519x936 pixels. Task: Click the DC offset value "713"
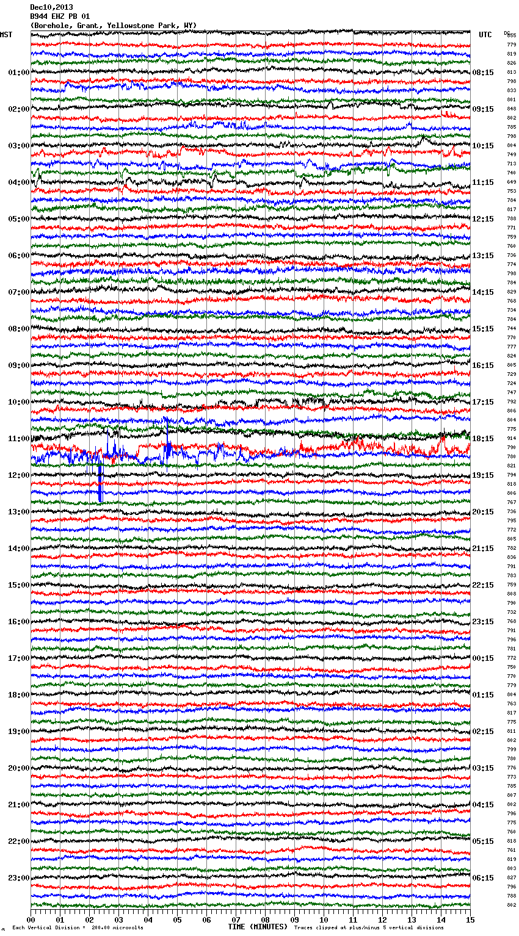[512, 164]
